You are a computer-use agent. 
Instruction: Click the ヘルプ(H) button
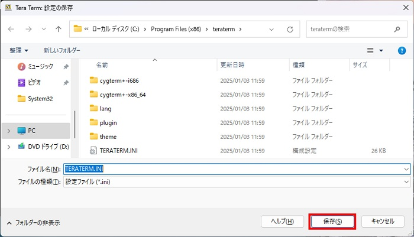(282, 222)
